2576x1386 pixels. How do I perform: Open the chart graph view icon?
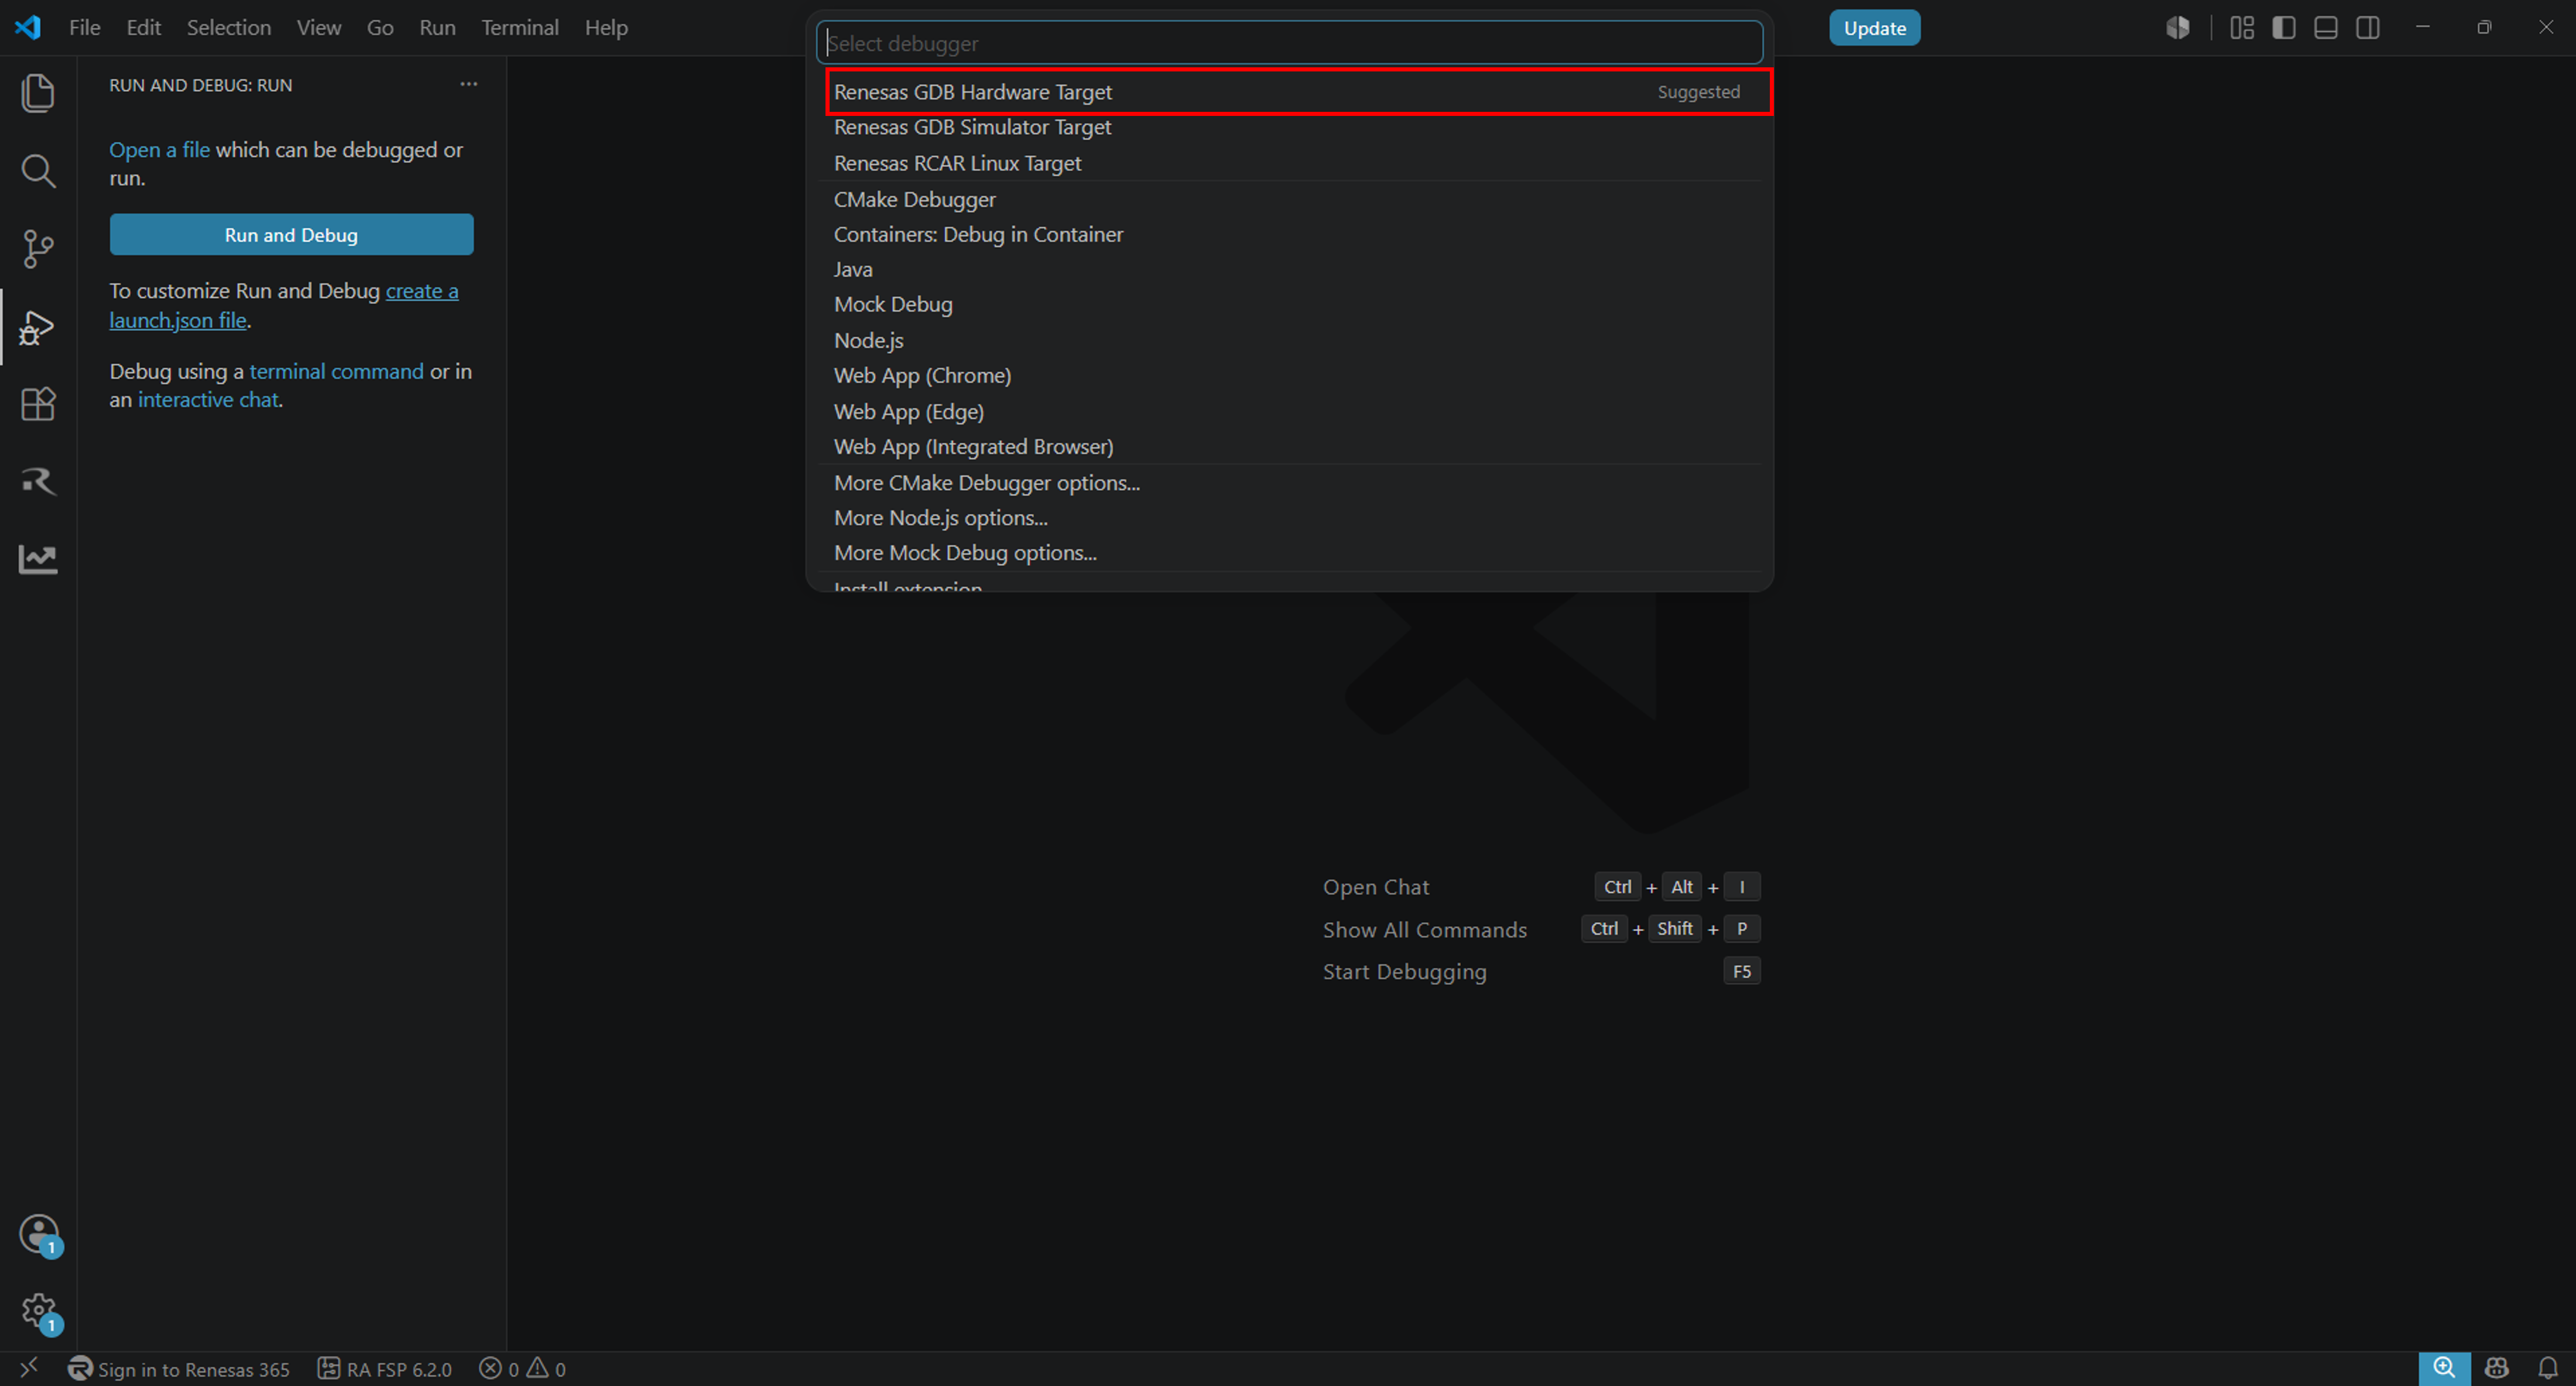pos(38,559)
